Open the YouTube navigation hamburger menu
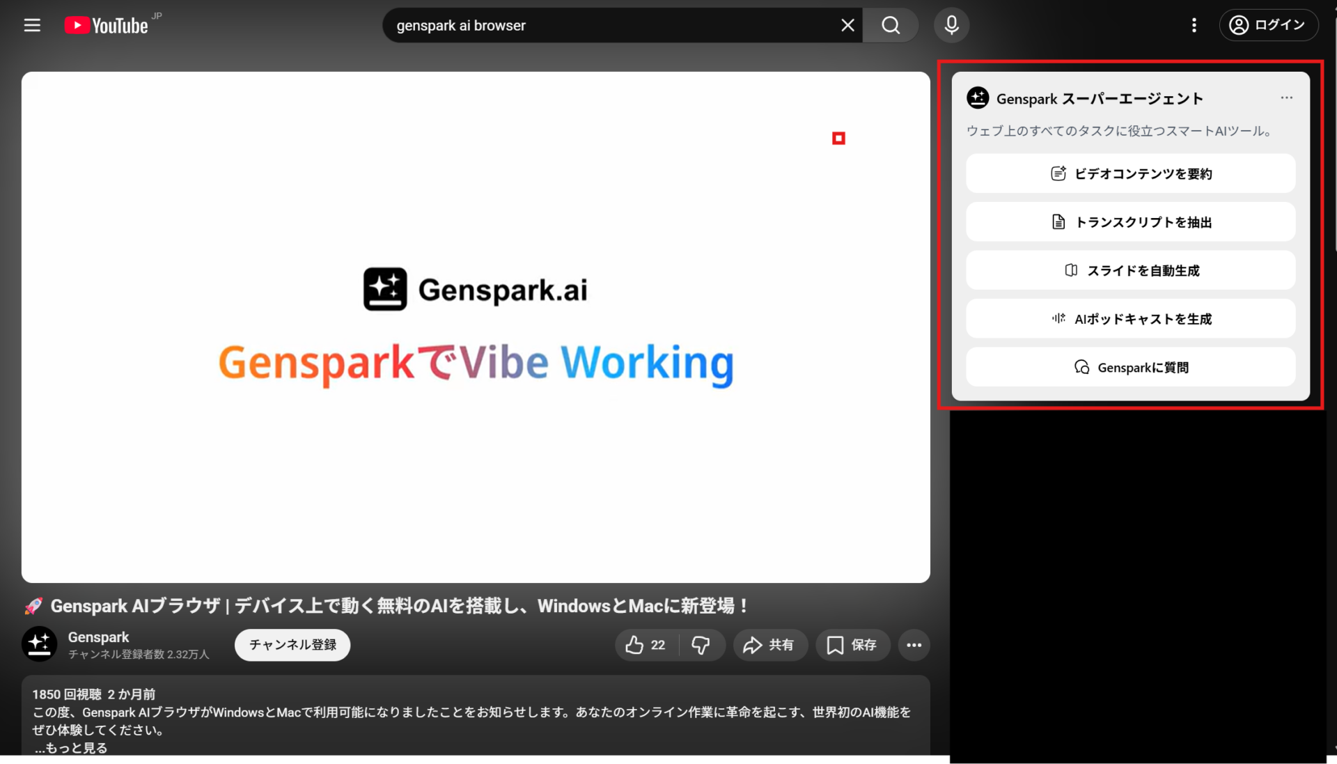The width and height of the screenshot is (1337, 764). point(32,25)
